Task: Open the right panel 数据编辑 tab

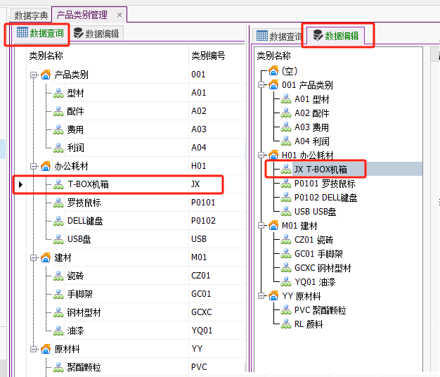Action: point(335,36)
